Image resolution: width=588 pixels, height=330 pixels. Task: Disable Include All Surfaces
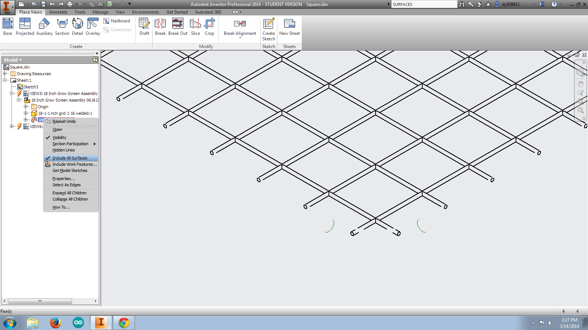pos(70,158)
